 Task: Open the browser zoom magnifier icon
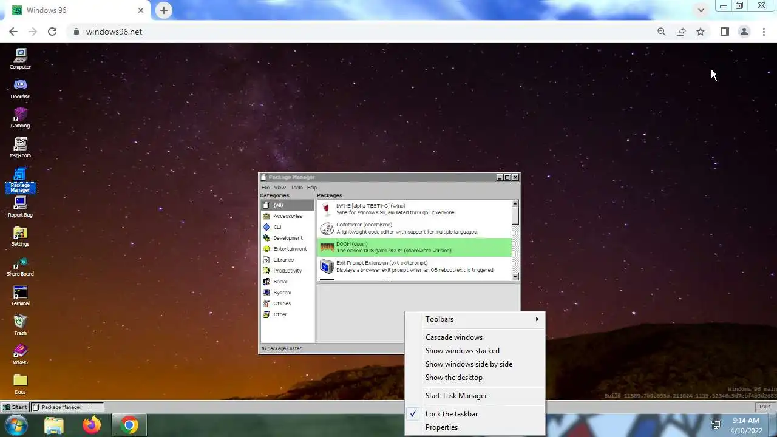[662, 32]
